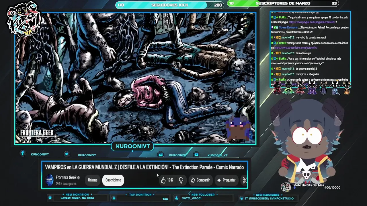367x206 pixels.
Task: Click the Instagram camera icon
Action: click(161, 154)
